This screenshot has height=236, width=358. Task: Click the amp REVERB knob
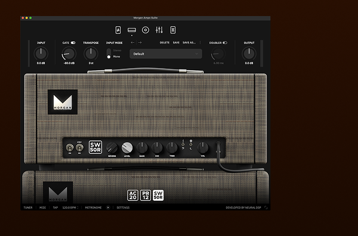pyautogui.click(x=112, y=147)
